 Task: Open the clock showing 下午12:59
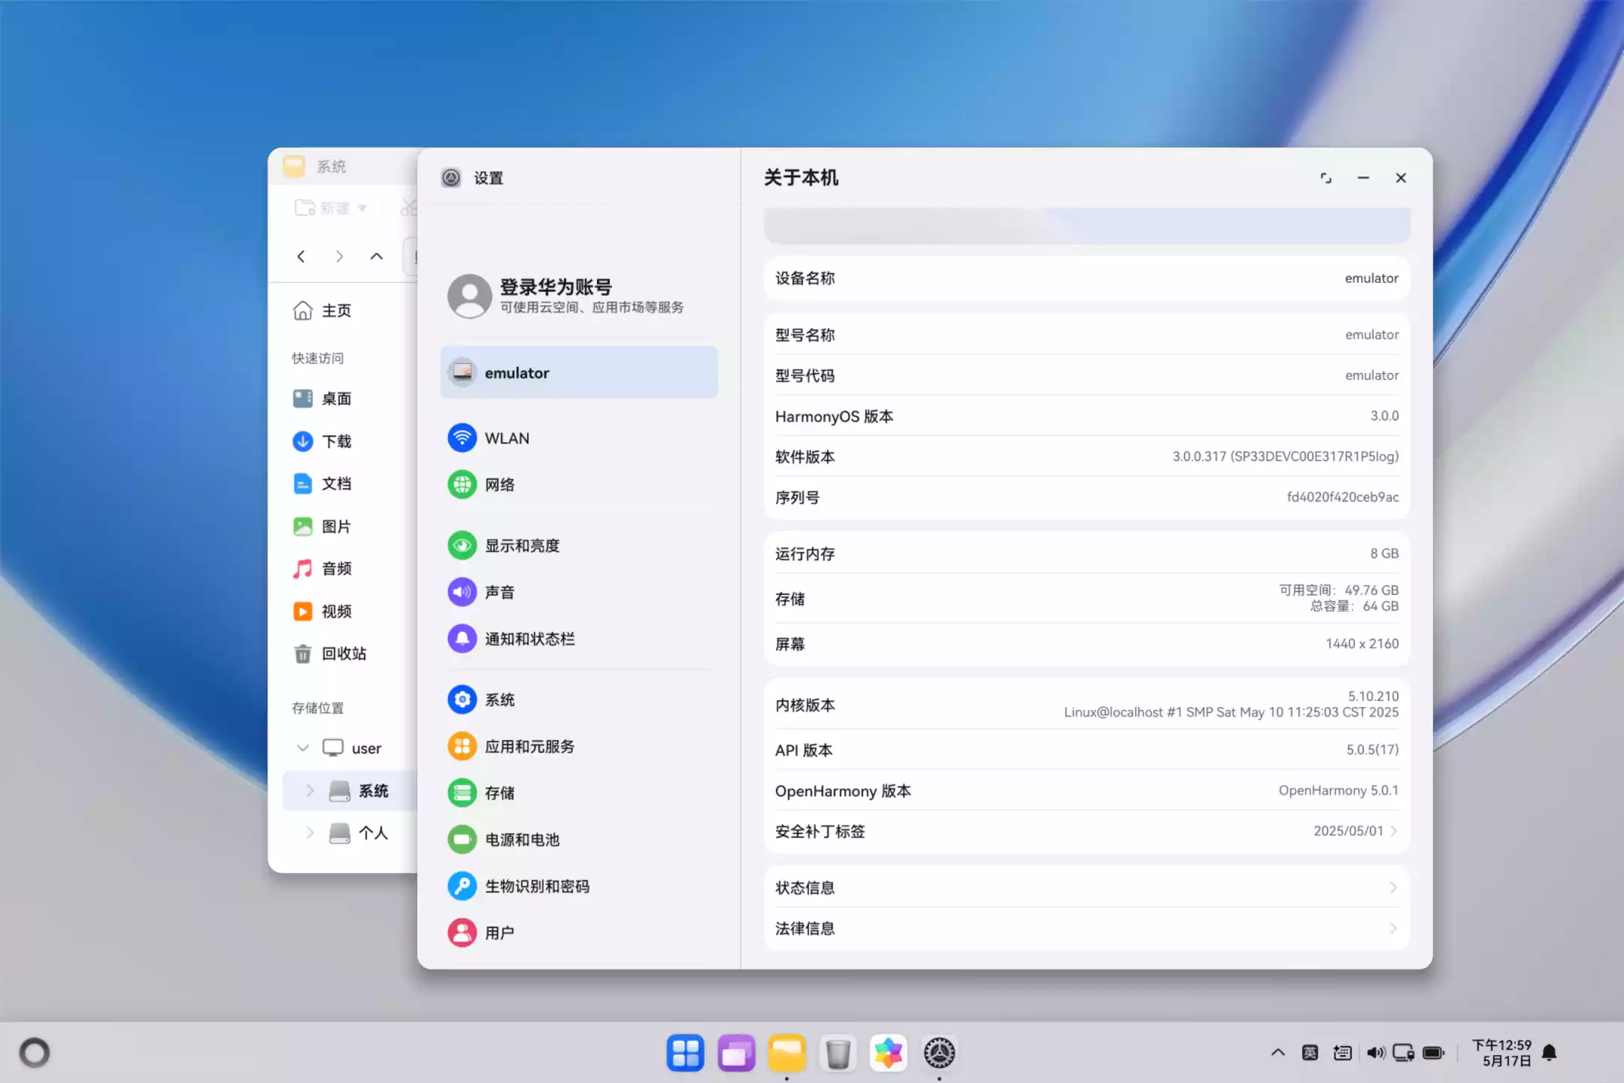coord(1501,1052)
